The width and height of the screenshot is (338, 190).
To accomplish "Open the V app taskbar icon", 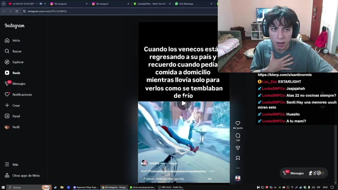I will (x=68, y=187).
